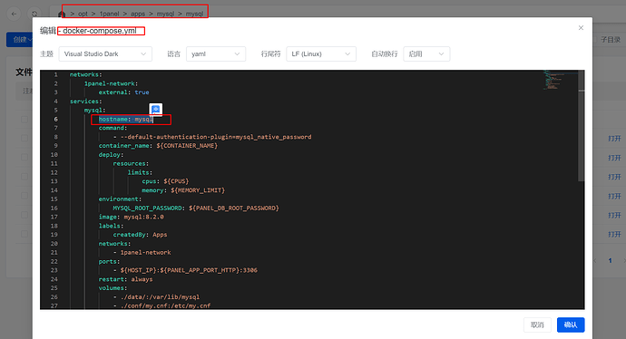Click the 取消 cancel button
The width and height of the screenshot is (626, 339).
(x=537, y=324)
